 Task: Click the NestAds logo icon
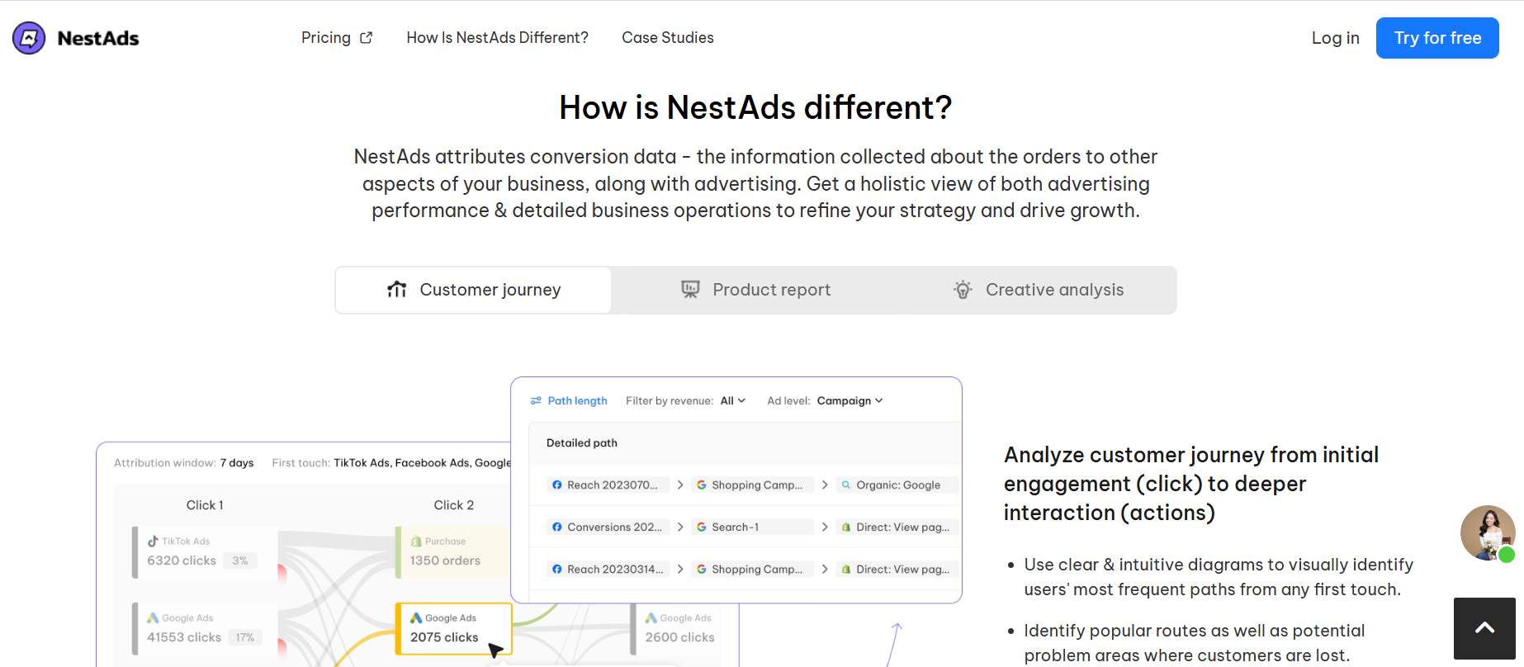pos(29,38)
